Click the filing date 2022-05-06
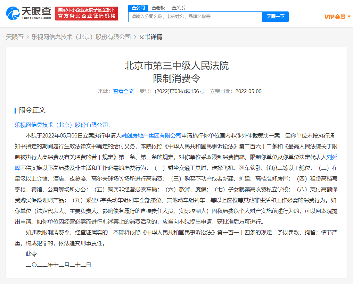The height and width of the screenshot is (284, 353). pyautogui.click(x=248, y=91)
